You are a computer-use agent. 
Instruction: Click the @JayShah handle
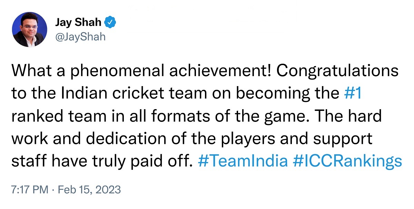(x=80, y=36)
